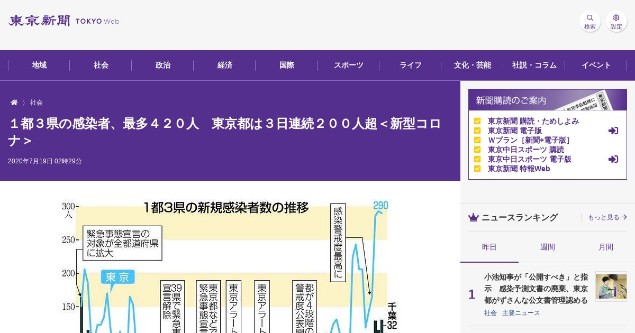Open the 社会 navigation menu

(101, 66)
